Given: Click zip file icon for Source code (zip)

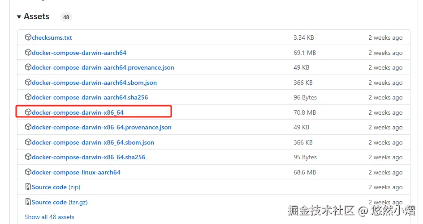Looking at the screenshot, I should tap(28, 187).
